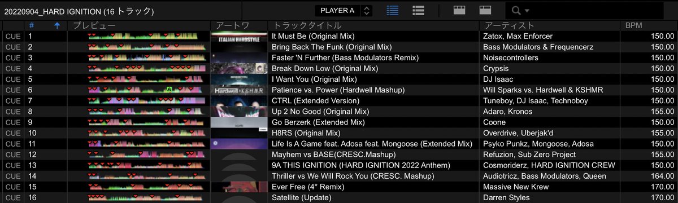678x203 pixels.
Task: Sort by the BPM column header
Action: 633,25
